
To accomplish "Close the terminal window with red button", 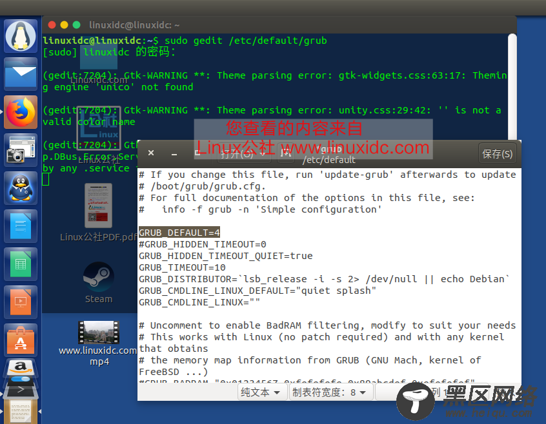I will click(x=52, y=24).
